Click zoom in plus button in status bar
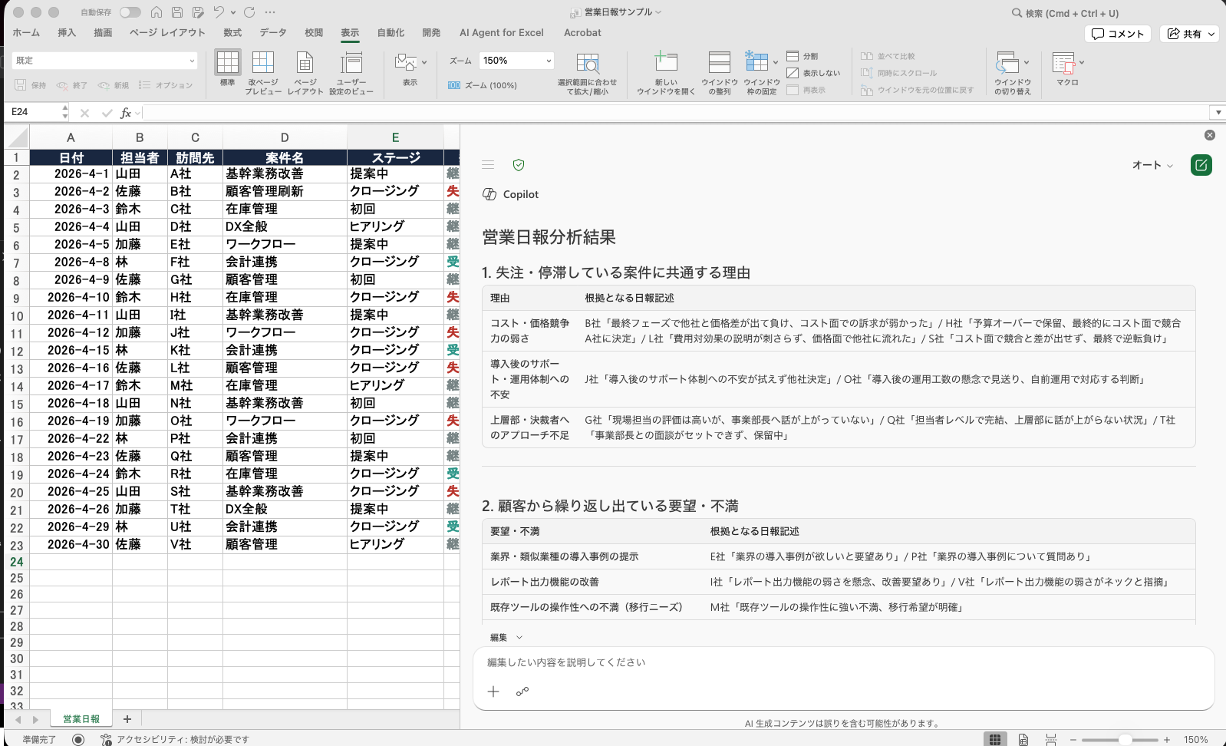This screenshot has height=746, width=1226. [1167, 740]
